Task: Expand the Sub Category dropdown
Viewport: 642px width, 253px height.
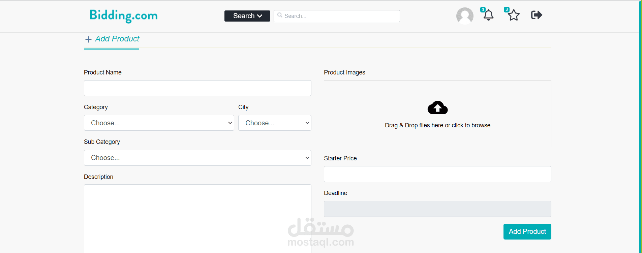Action: click(197, 158)
